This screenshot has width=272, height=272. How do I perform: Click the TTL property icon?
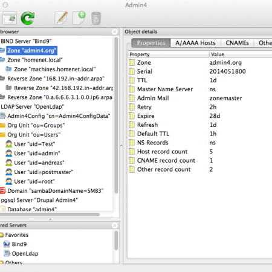coord(132,80)
